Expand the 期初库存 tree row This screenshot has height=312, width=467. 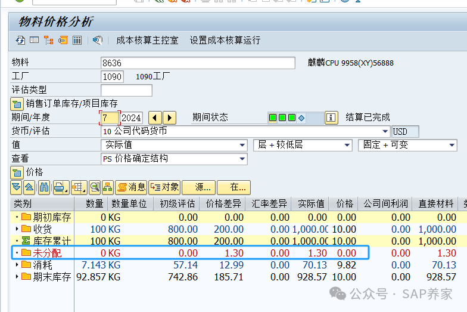click(x=17, y=217)
